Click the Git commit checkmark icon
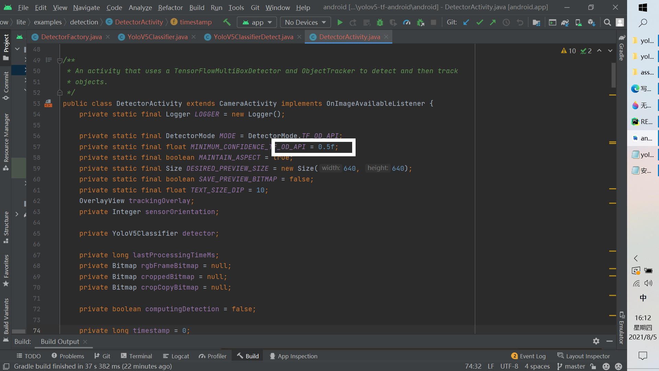The height and width of the screenshot is (371, 659). [x=479, y=22]
